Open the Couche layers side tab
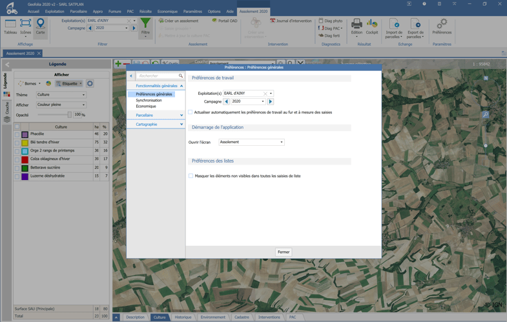This screenshot has height=322, width=507. [x=7, y=112]
